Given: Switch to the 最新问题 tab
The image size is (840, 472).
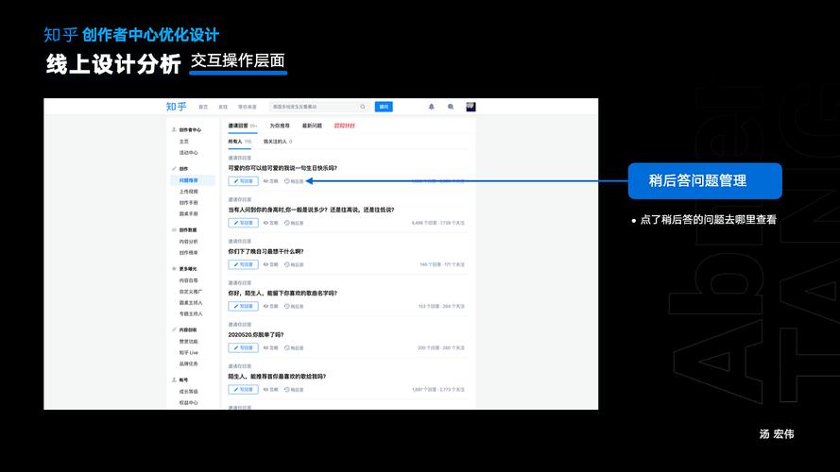Looking at the screenshot, I should point(312,126).
